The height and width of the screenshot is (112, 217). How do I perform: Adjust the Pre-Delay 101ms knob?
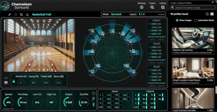click(x=23, y=102)
